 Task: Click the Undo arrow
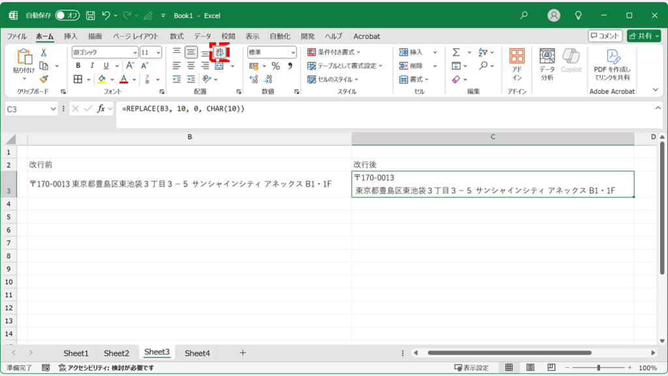tap(106, 16)
